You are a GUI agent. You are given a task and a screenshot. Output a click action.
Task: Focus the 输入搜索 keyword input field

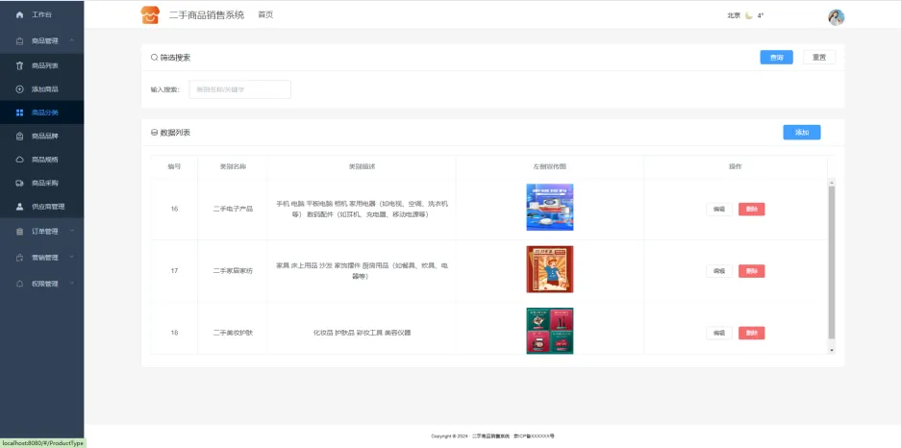[239, 89]
